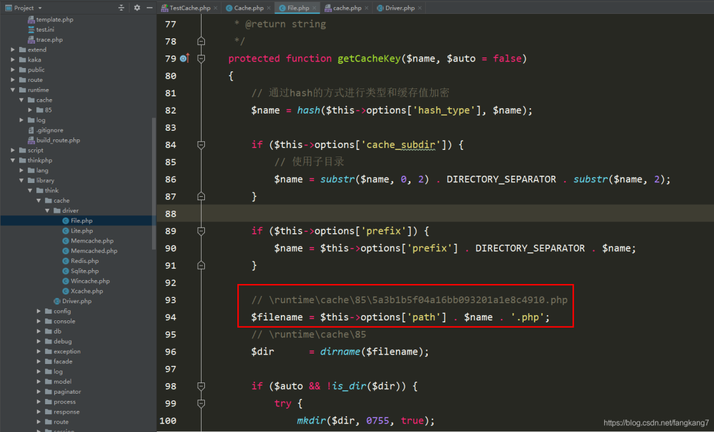This screenshot has width=714, height=432.
Task: Fold getCacheKey function at line 79
Action: [x=201, y=59]
